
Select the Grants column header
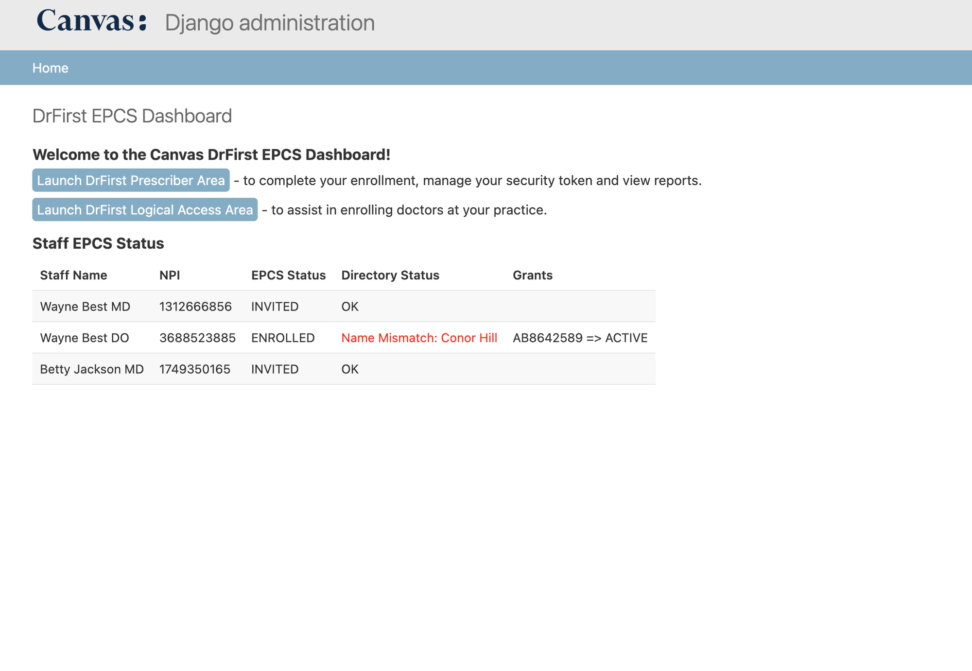533,275
